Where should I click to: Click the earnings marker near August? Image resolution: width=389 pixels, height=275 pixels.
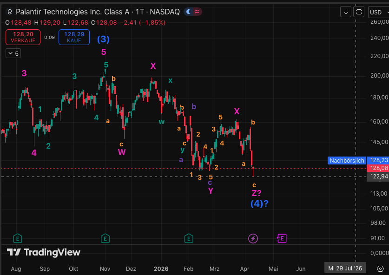17,238
